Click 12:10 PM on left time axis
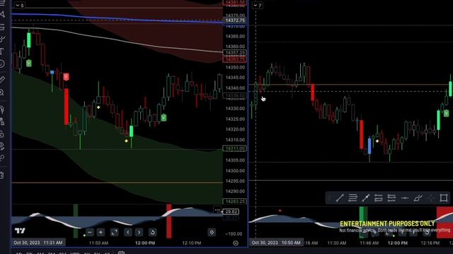 [192, 243]
